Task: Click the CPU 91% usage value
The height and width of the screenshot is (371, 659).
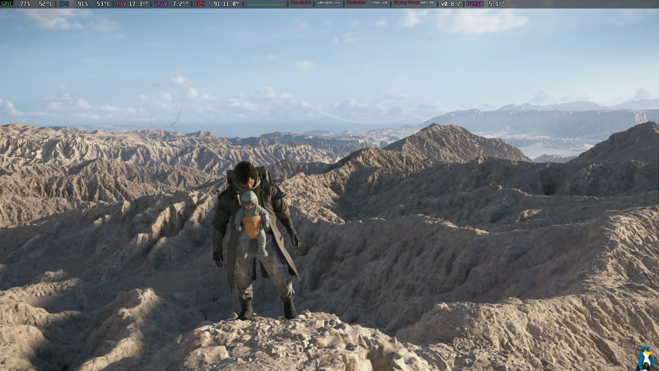Action: point(83,4)
